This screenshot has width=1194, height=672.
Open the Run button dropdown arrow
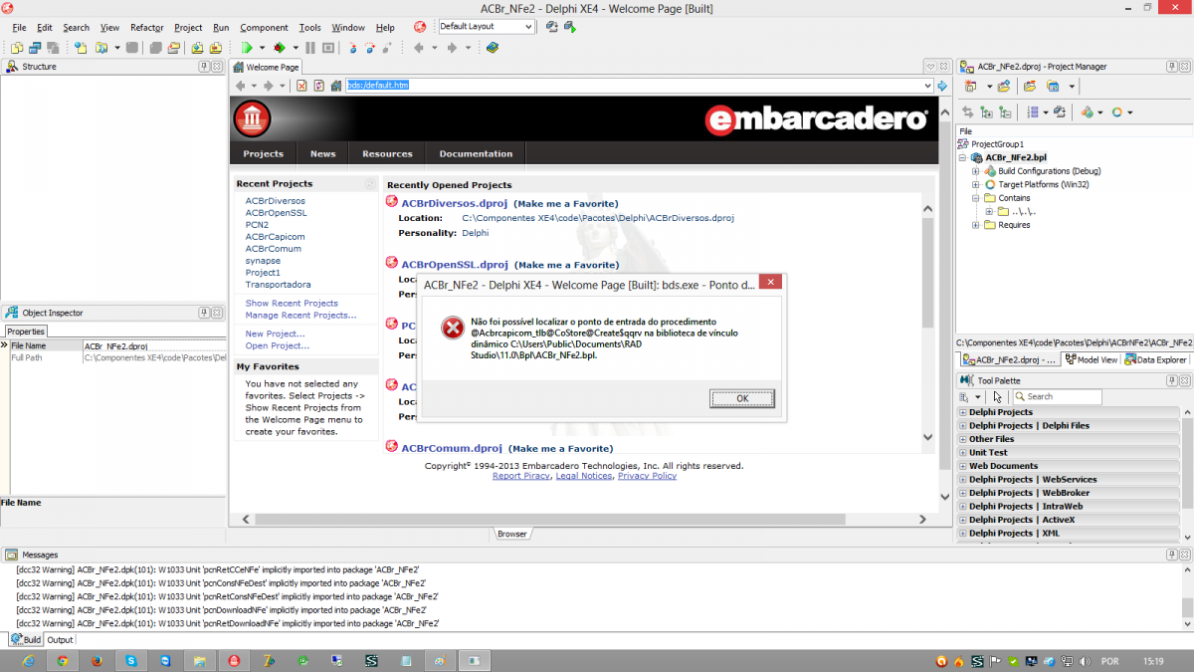[x=263, y=48]
